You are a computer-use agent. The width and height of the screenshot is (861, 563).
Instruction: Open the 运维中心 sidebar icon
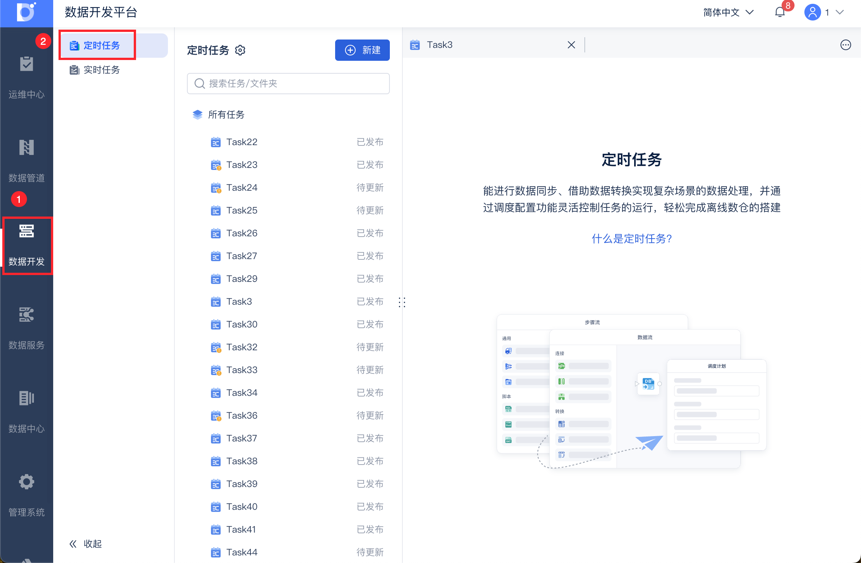point(26,65)
